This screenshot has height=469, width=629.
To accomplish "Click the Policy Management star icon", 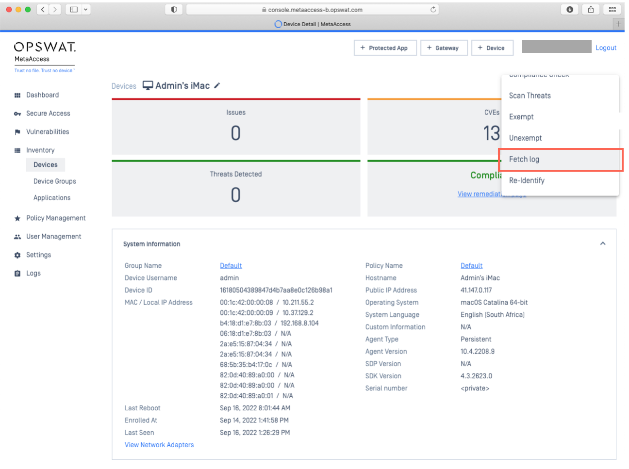I will click(17, 219).
